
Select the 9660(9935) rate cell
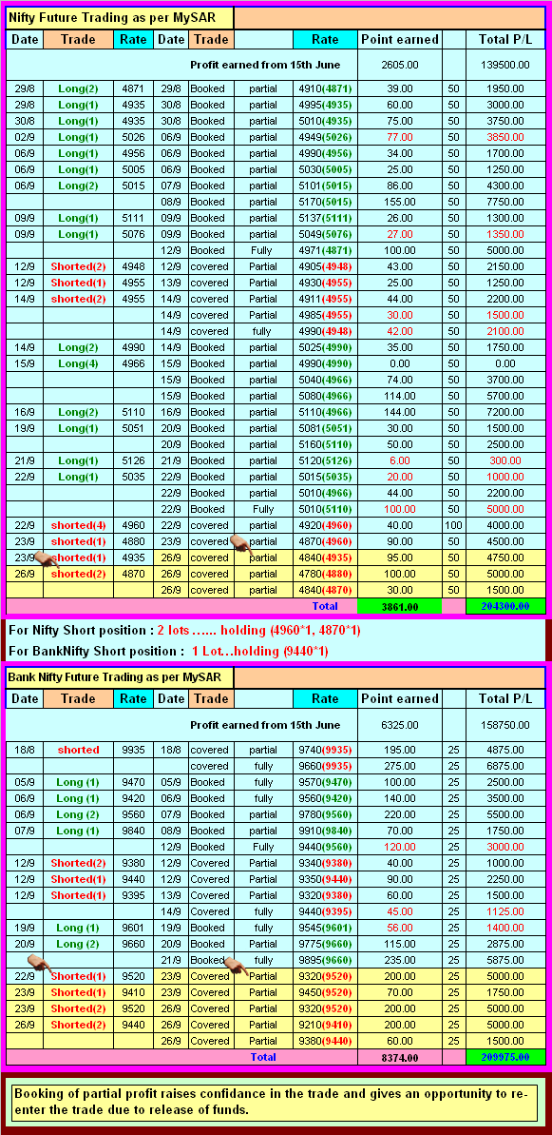(x=325, y=766)
